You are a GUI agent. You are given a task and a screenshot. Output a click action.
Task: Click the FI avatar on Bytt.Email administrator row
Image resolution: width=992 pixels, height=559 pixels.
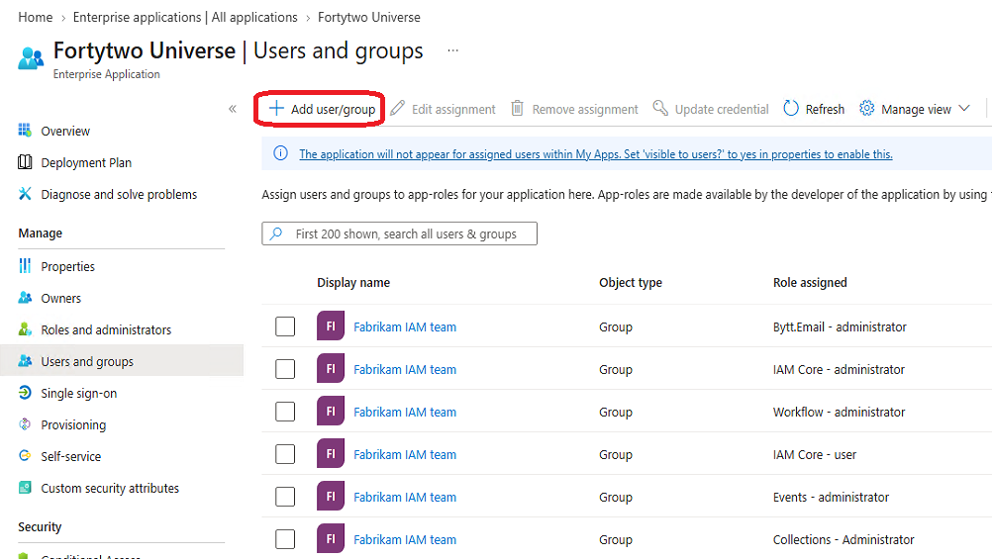[331, 326]
